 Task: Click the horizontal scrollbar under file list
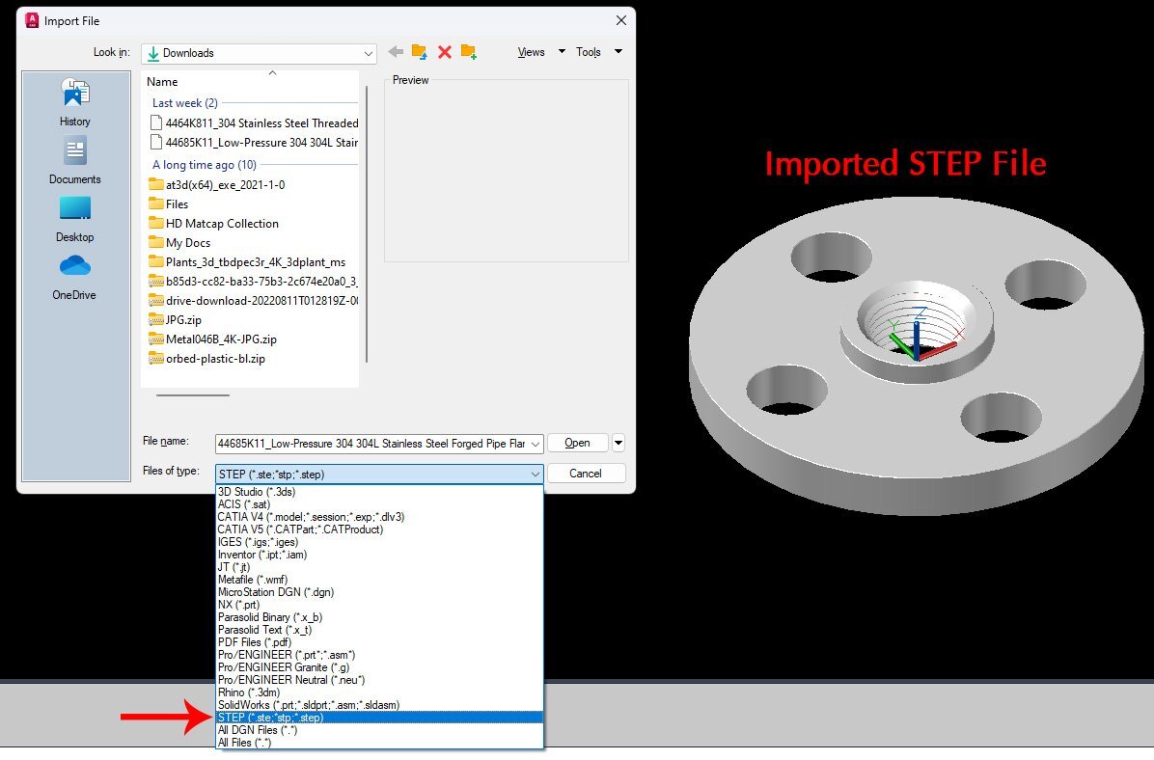pyautogui.click(x=193, y=395)
